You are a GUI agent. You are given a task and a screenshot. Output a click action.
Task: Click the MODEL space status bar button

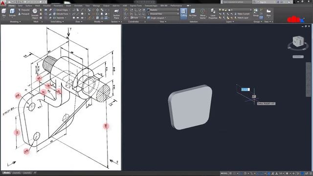224,174
